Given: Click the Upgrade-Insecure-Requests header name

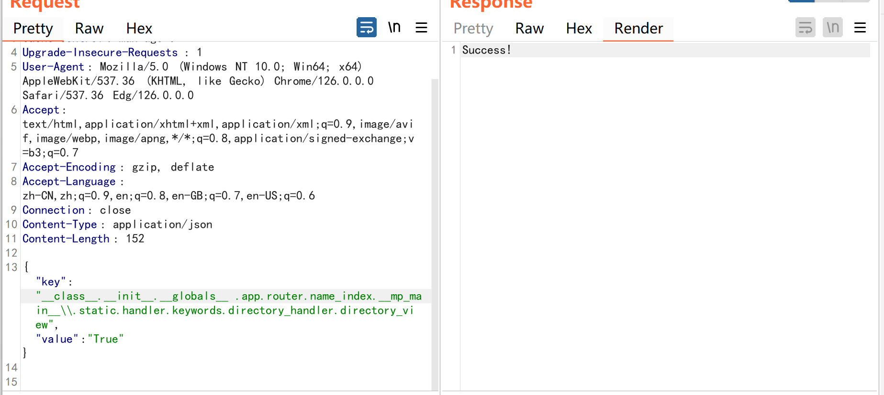Looking at the screenshot, I should pyautogui.click(x=100, y=53).
